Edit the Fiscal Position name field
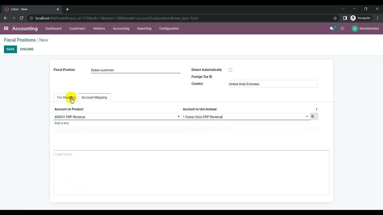Screen dimensions: 383x215 click(136, 70)
